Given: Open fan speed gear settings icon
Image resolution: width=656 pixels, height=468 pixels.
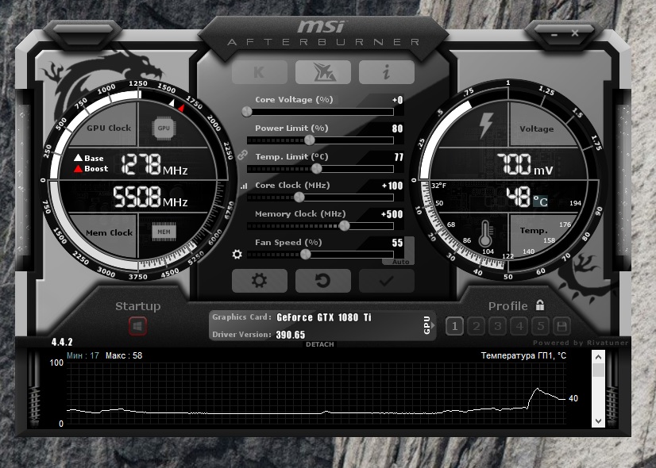Looking at the screenshot, I should tap(237, 254).
